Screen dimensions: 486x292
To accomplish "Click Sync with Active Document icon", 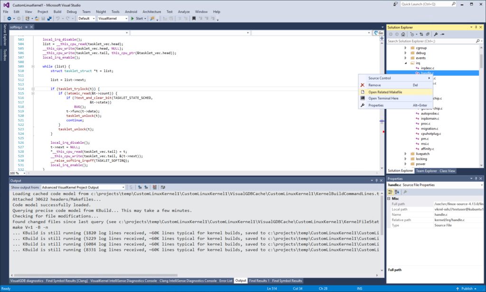I will pos(422,34).
